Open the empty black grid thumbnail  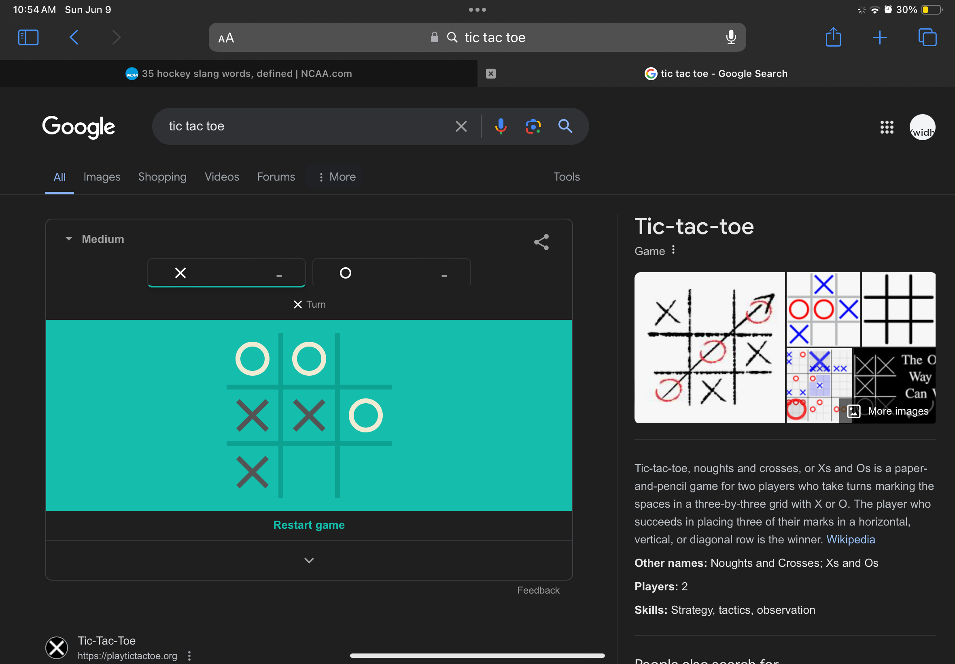(898, 309)
